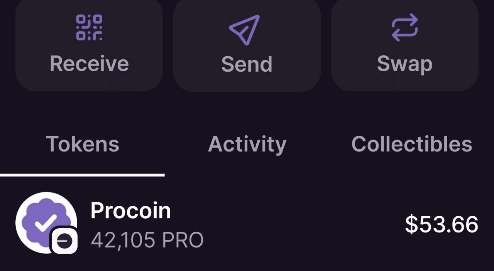
Task: Tap the paper plane Send icon
Action: coord(244,30)
